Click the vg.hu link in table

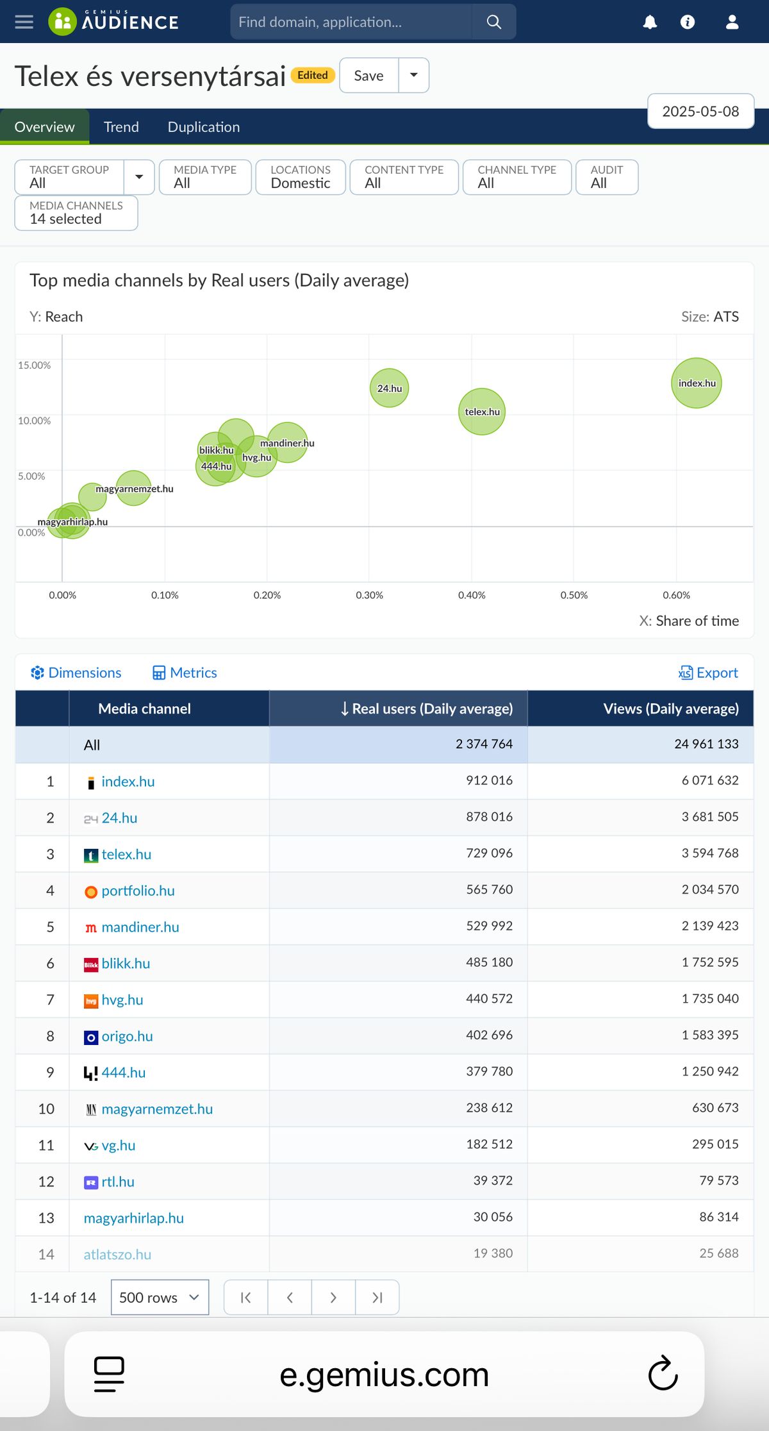coord(119,1146)
